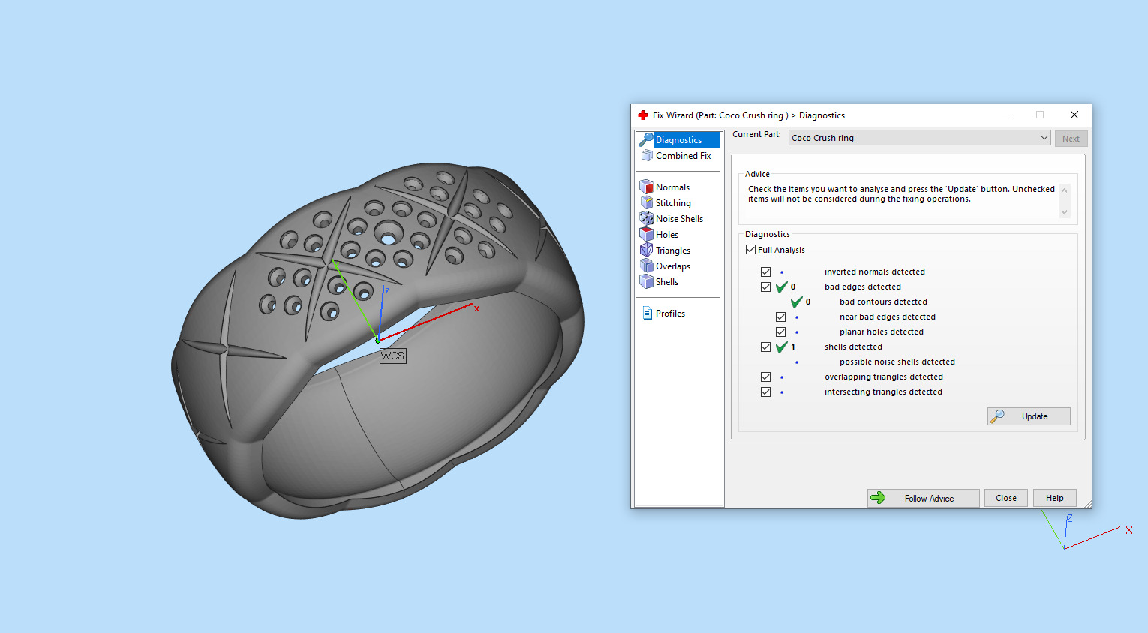Toggle the Full Analysis checkbox
Viewport: 1148px width, 633px height.
750,250
